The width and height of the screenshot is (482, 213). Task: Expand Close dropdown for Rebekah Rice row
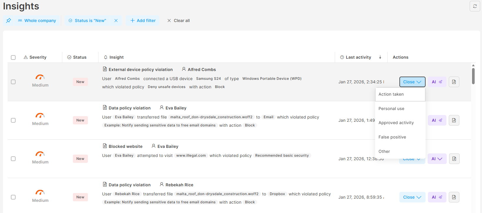(x=412, y=197)
